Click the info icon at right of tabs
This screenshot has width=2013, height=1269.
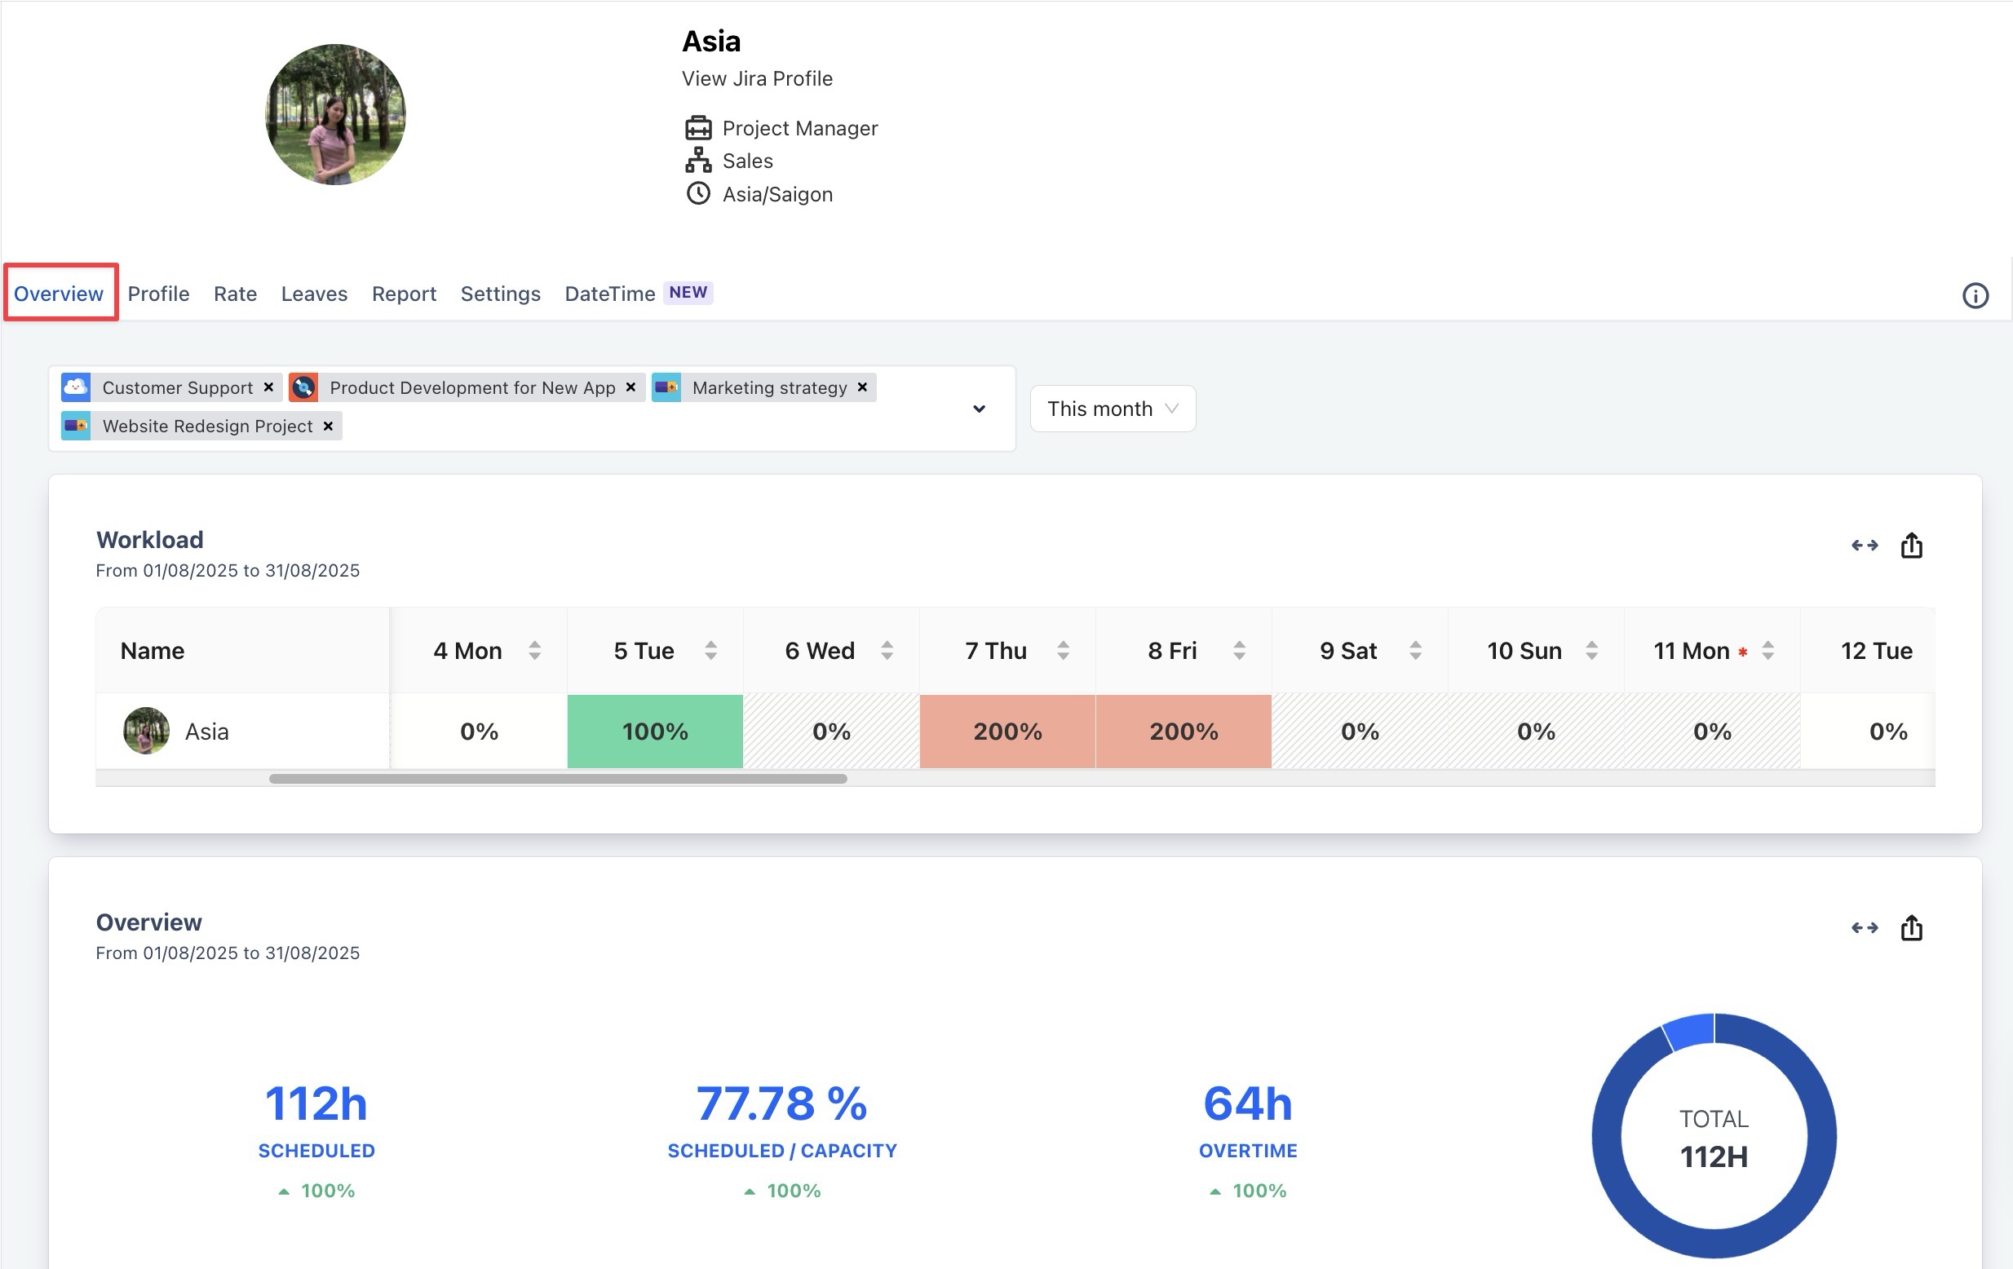click(1975, 295)
